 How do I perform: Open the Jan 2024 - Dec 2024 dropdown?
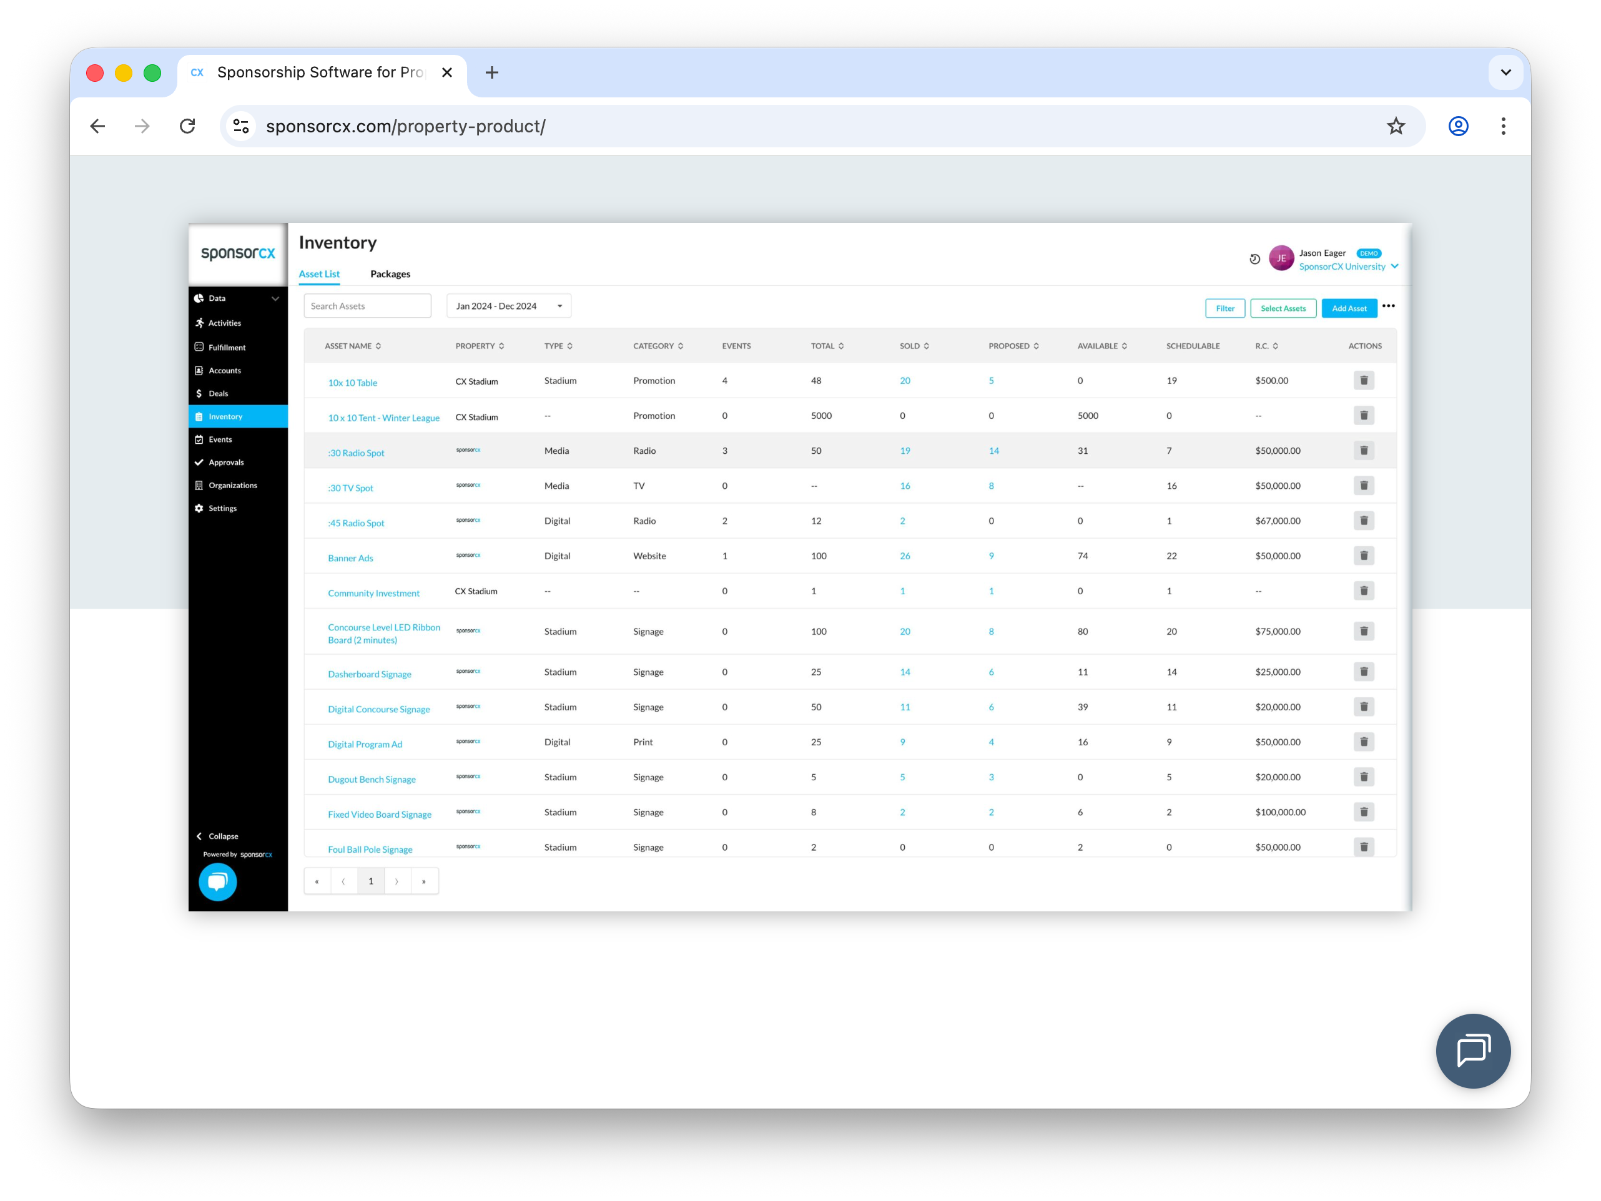click(x=508, y=306)
